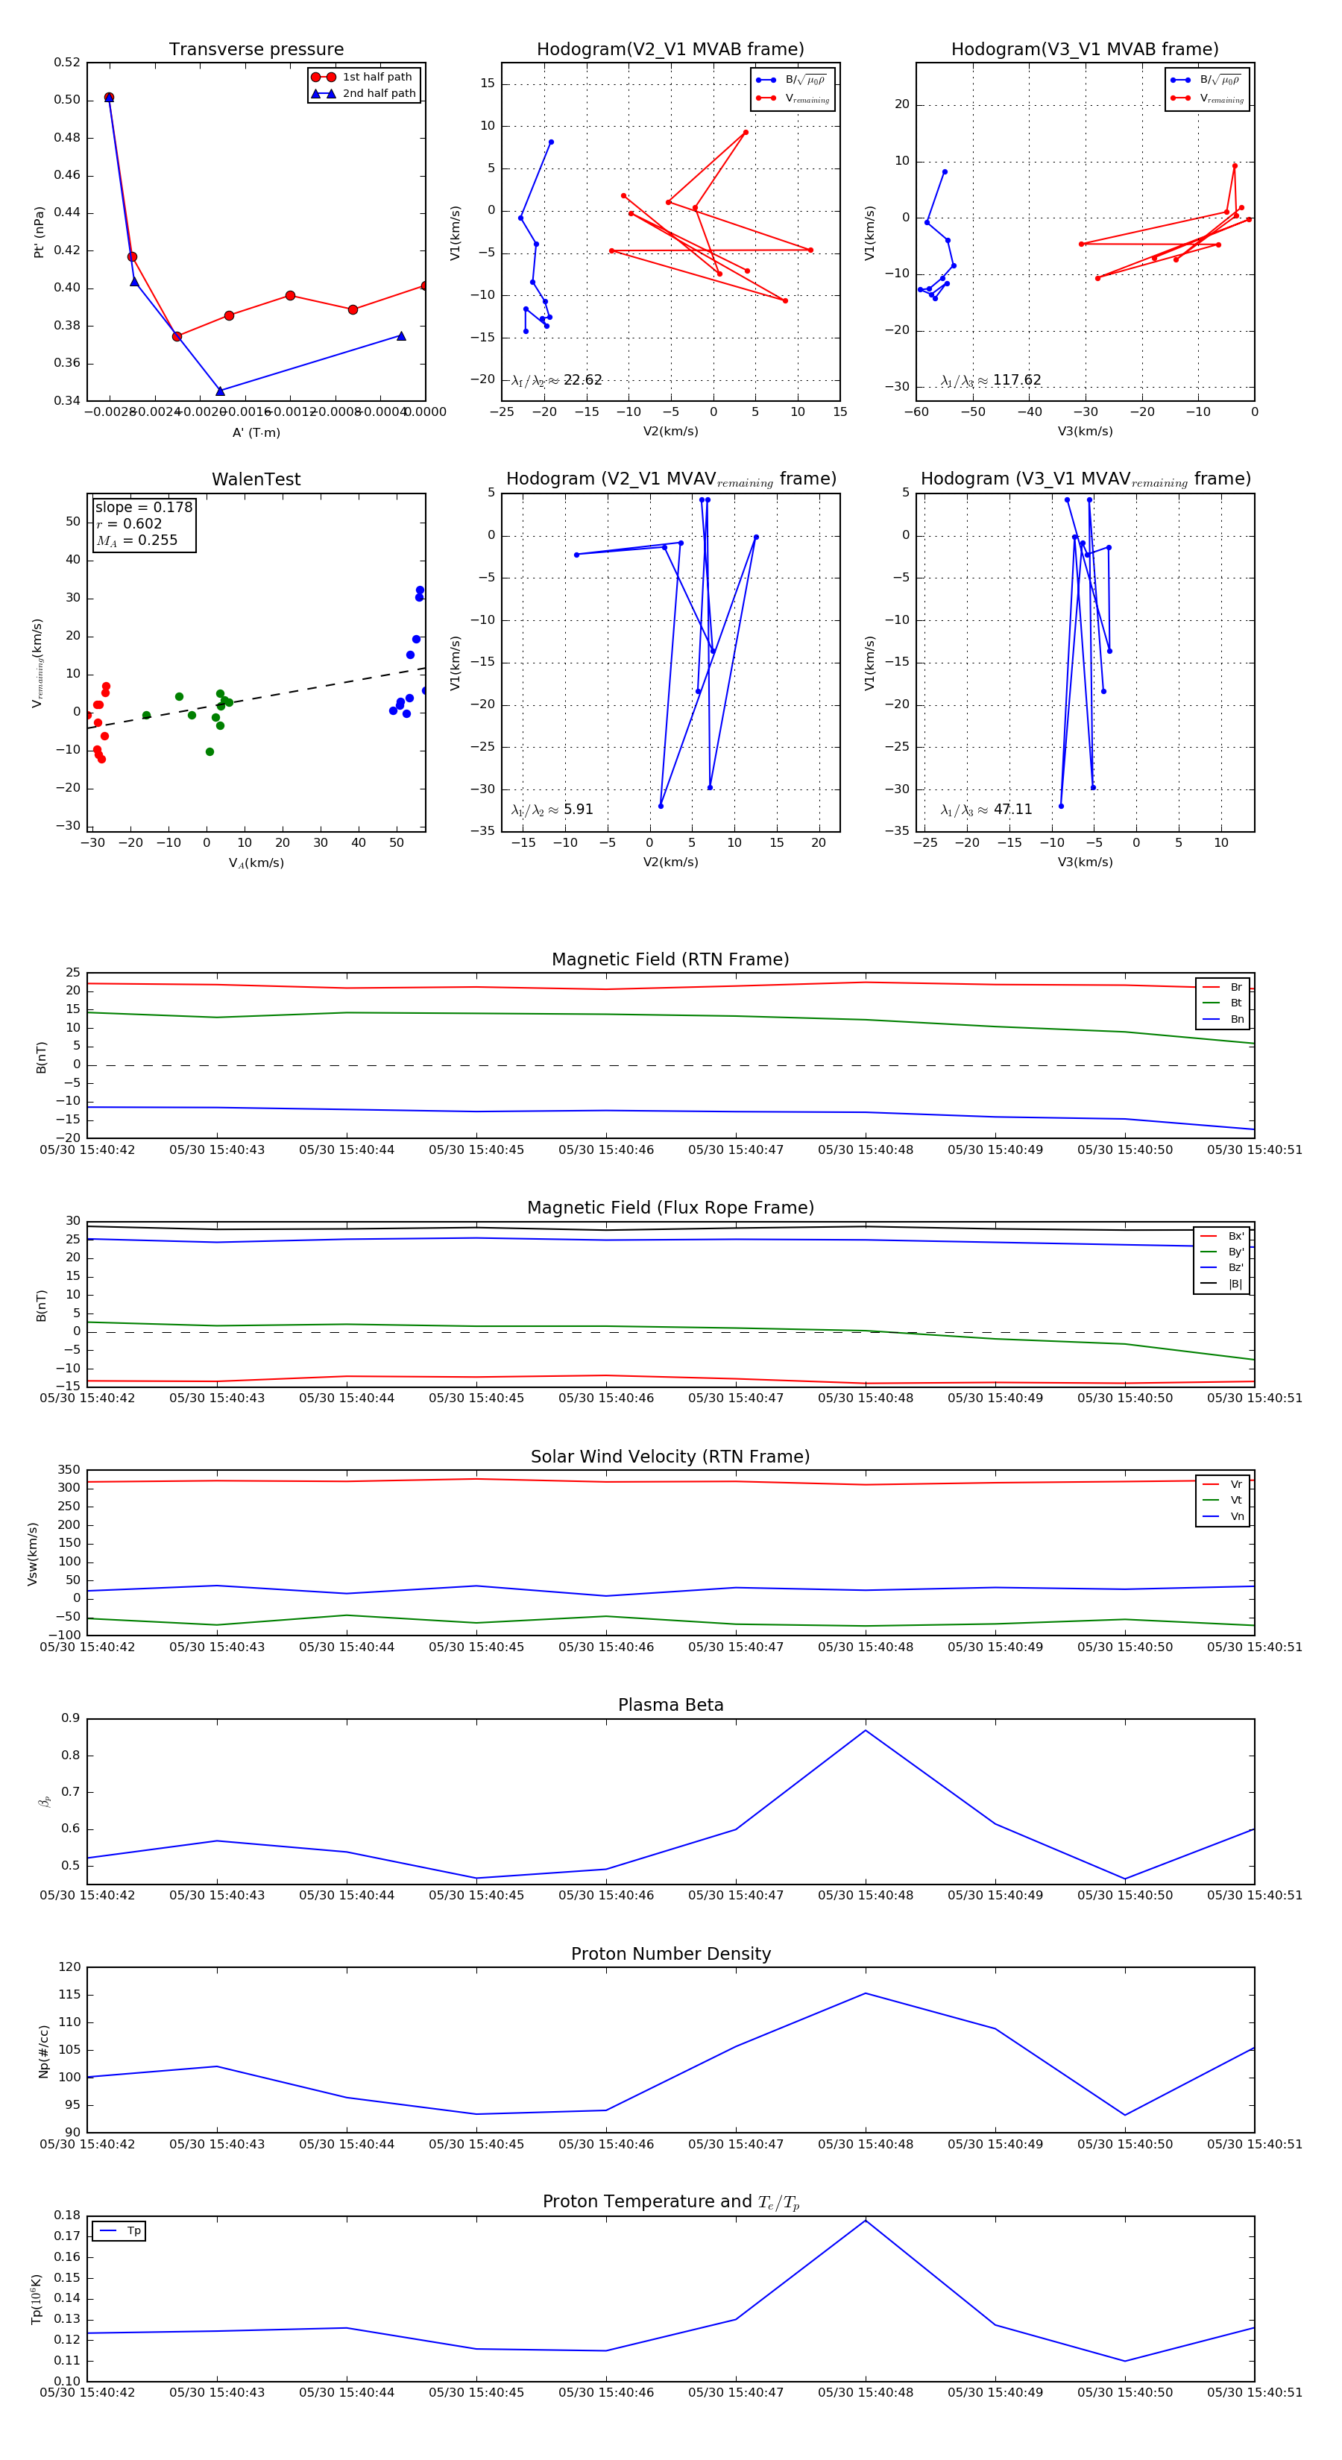Screen dimensions: 1342x2460
Task: Select the 'Bn' legend entry
Action: pos(1223,1019)
